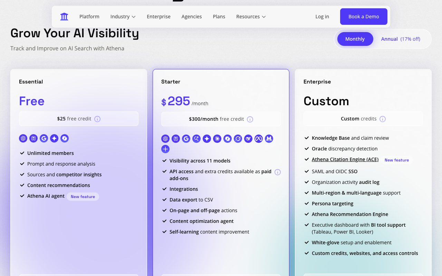Click the Copilot icon in Essential plan
The height and width of the screenshot is (276, 442).
[65, 138]
